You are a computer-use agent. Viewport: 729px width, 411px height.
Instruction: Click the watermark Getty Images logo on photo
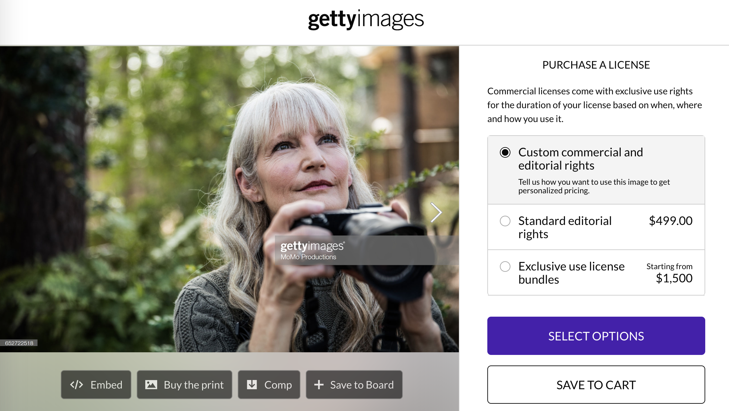click(x=311, y=246)
